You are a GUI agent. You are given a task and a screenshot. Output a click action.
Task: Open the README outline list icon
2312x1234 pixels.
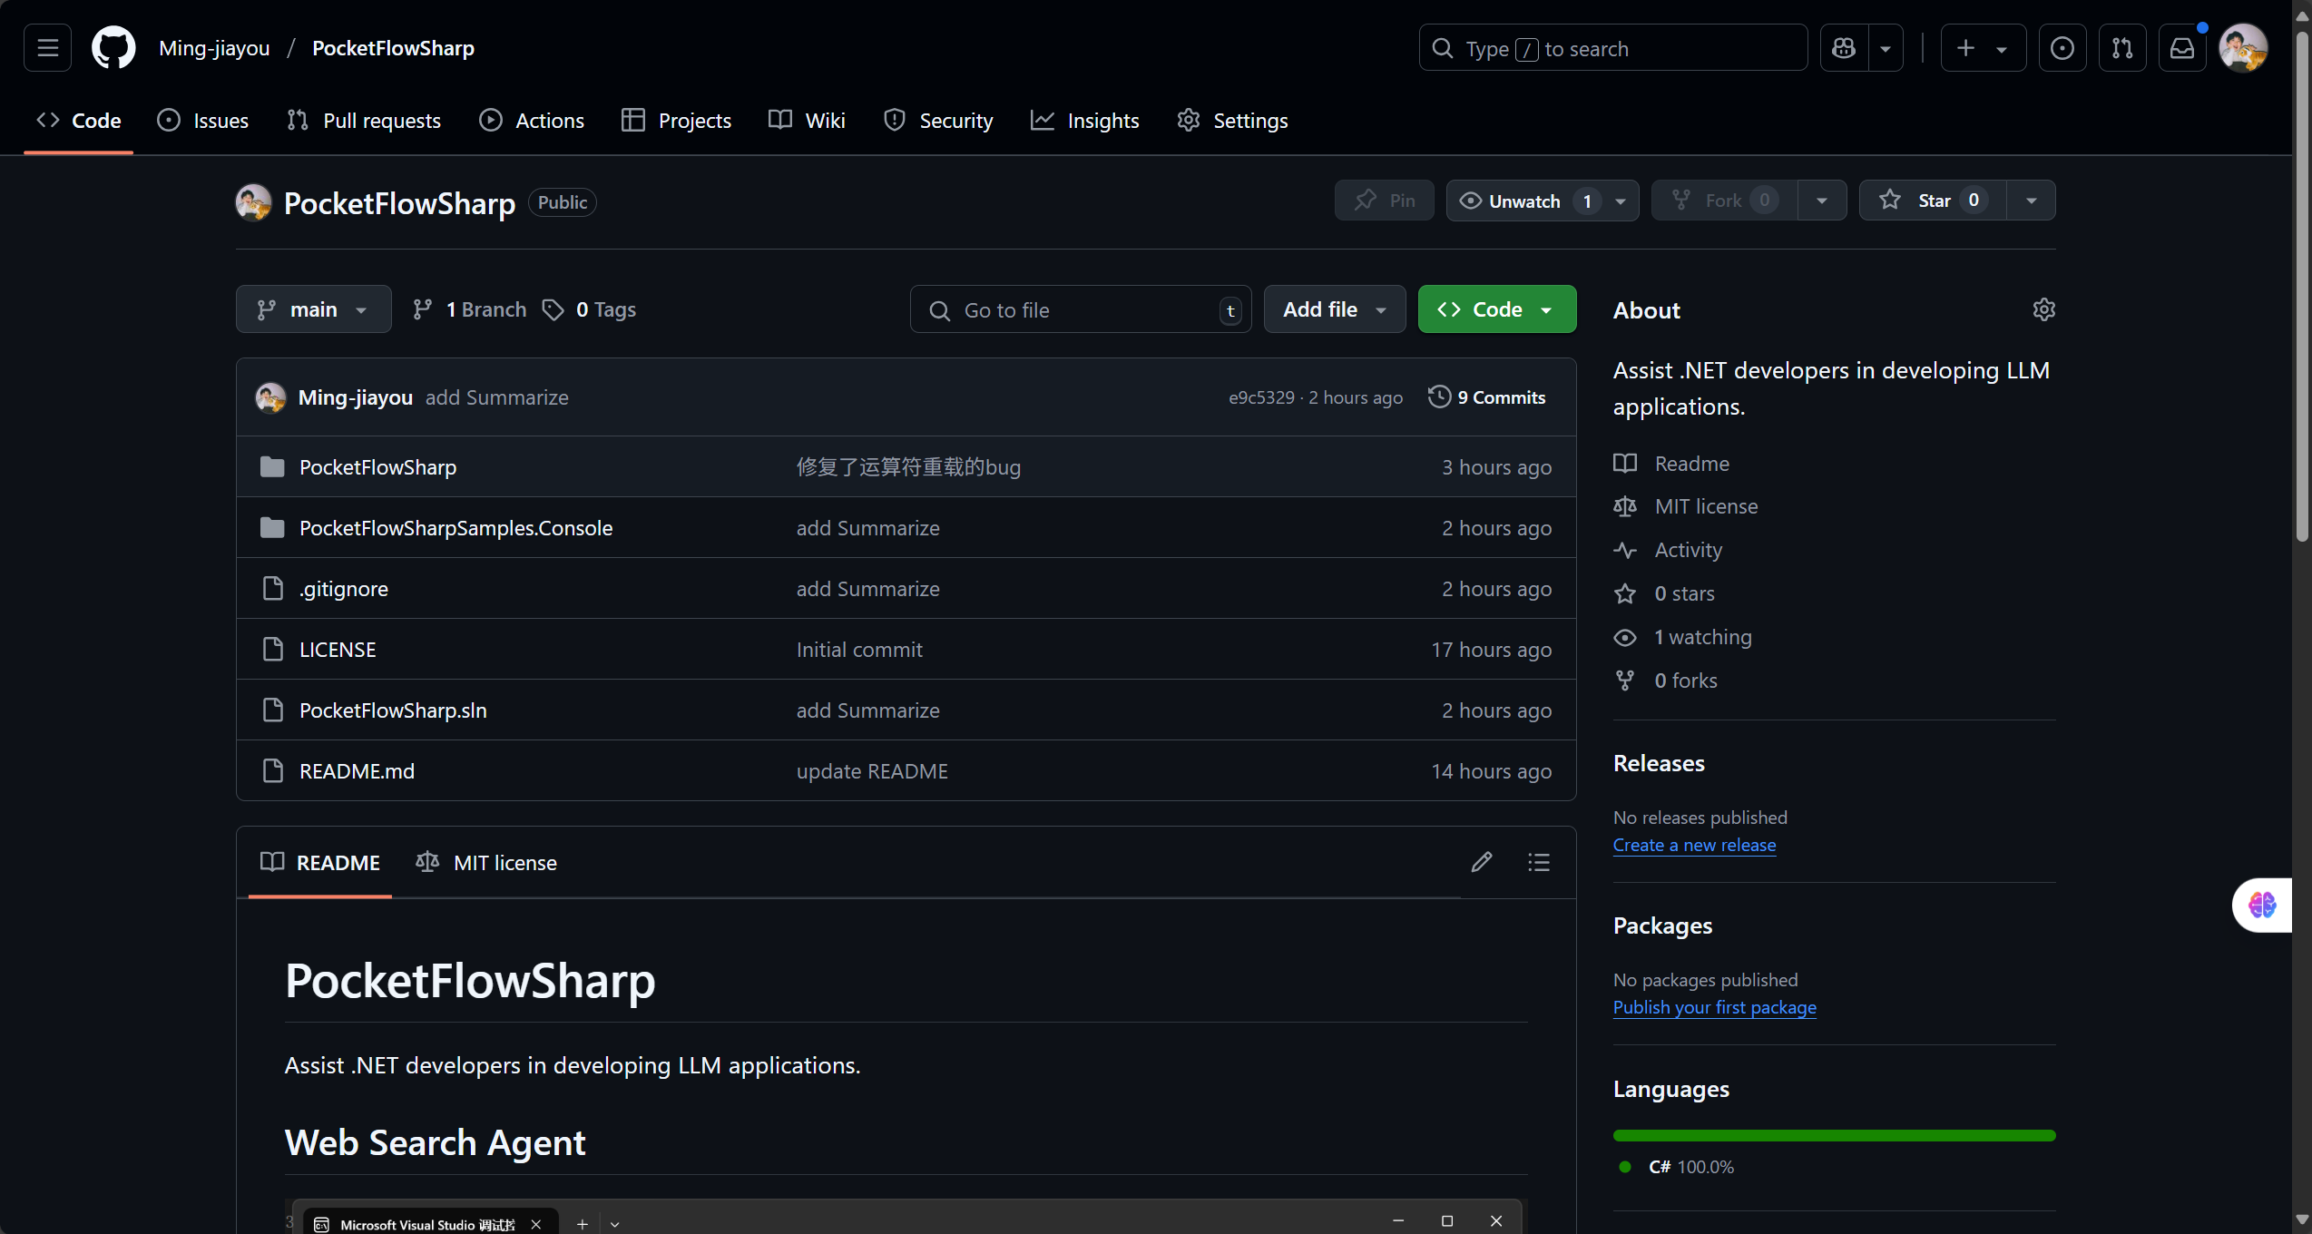coord(1538,862)
